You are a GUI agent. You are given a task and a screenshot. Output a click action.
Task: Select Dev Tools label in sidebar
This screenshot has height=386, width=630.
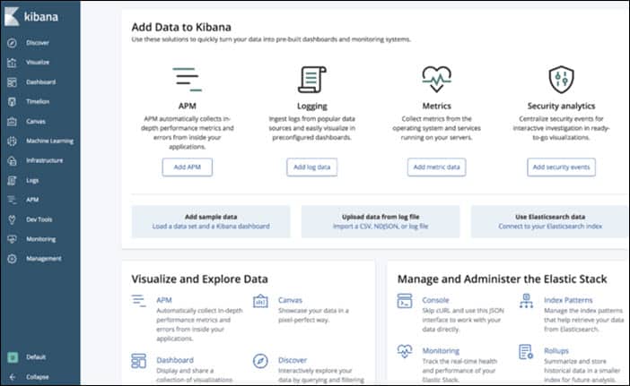tap(39, 219)
